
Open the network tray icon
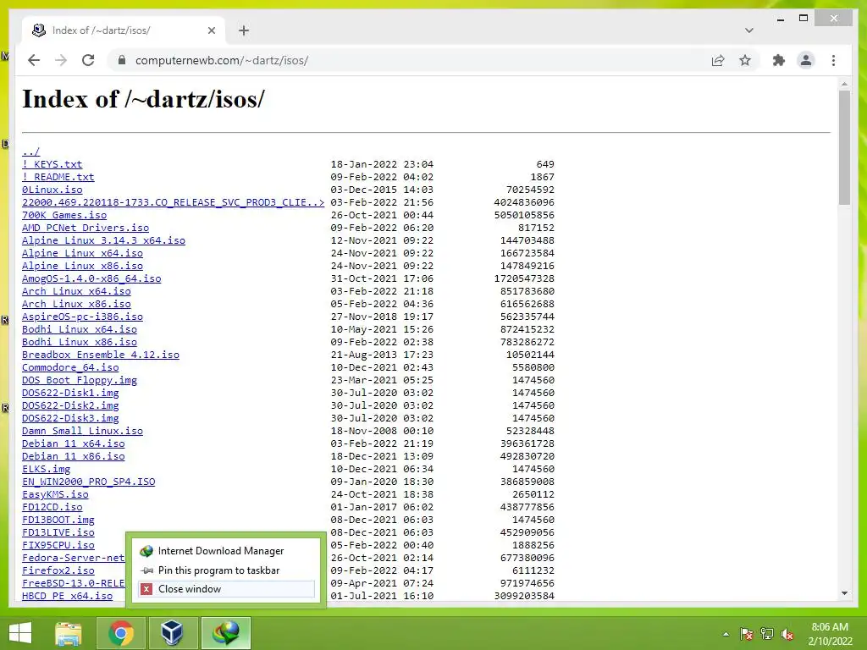(767, 634)
